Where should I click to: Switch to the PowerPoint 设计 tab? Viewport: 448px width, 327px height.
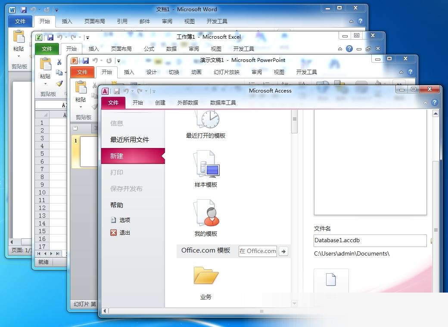[x=152, y=72]
